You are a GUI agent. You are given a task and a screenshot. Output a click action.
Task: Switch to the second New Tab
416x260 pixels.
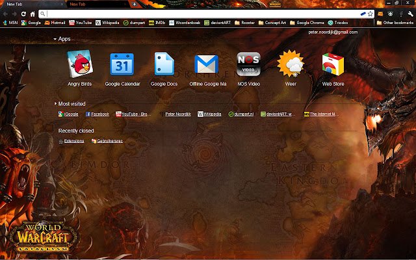tap(96, 5)
